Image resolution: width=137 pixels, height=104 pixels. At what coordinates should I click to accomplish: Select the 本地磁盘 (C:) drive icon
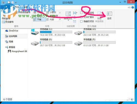[35, 32]
